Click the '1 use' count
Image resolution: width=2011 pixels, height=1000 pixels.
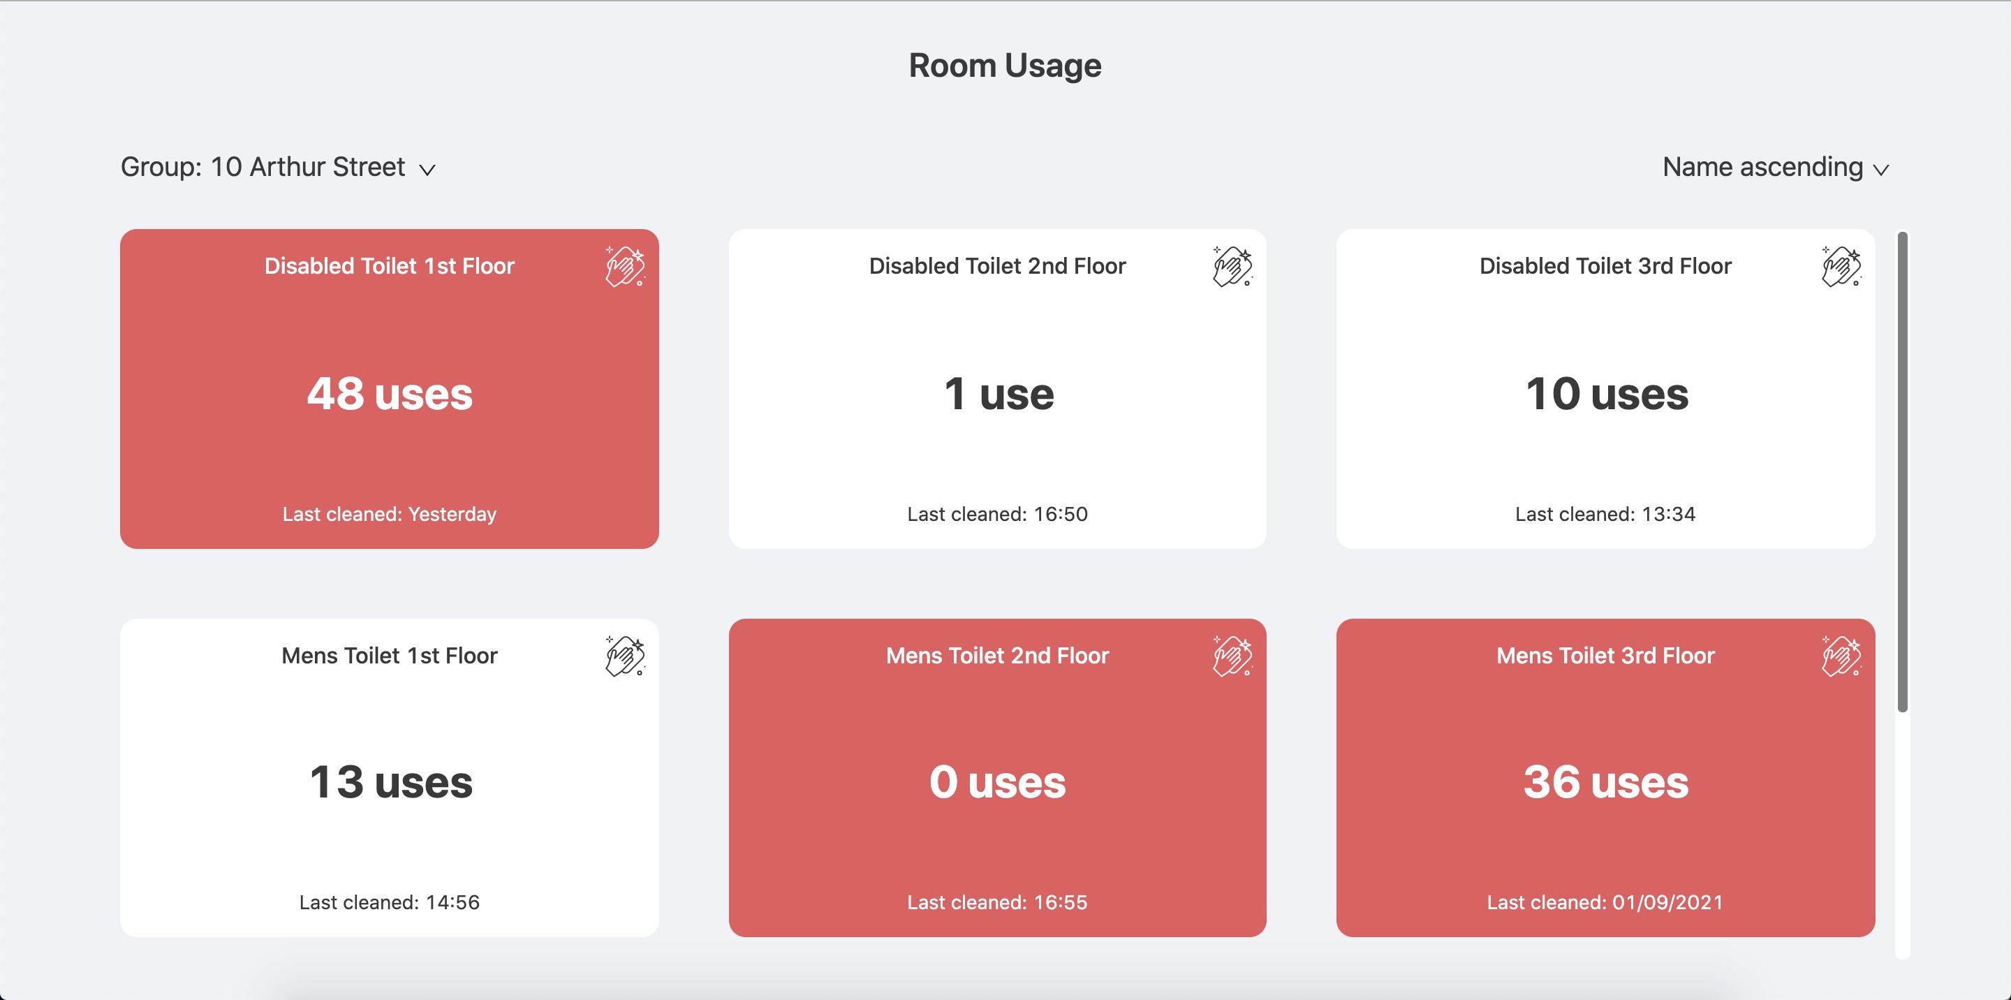(x=999, y=393)
